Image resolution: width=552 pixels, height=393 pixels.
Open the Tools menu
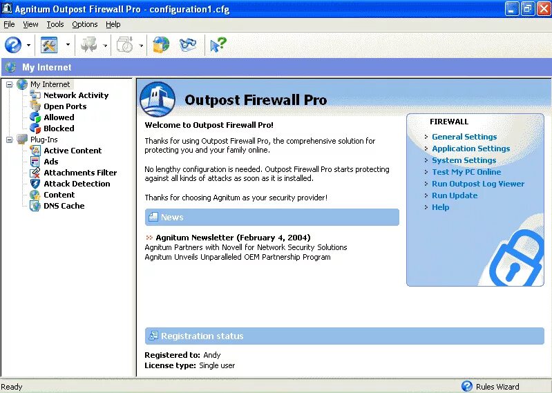click(55, 24)
